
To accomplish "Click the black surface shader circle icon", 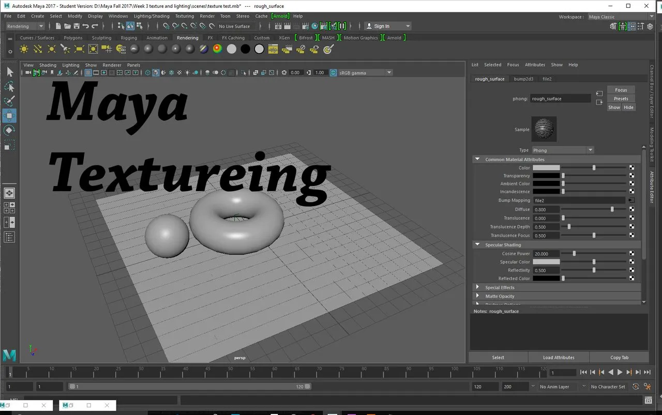I will [245, 49].
